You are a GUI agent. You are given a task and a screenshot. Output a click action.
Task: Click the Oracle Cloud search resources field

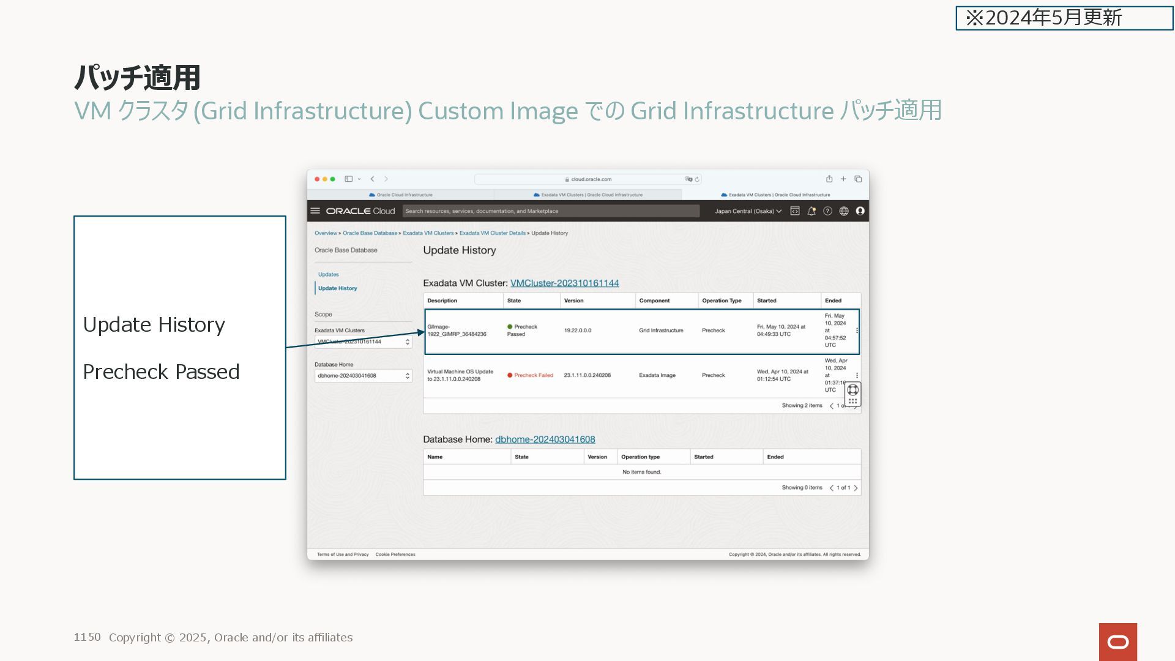(551, 211)
